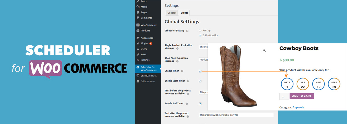Click the Secs countdown circle
Screen dimensions: 347x124
click(334, 84)
